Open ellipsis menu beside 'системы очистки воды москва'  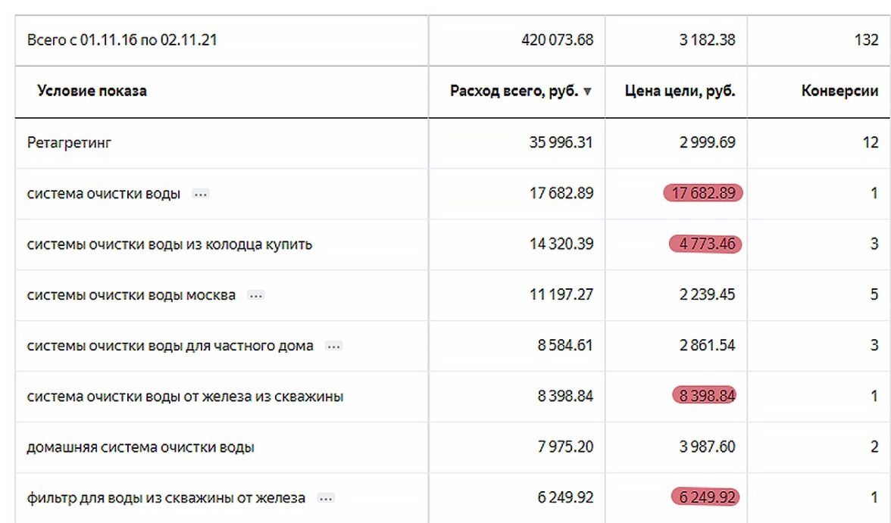(256, 295)
